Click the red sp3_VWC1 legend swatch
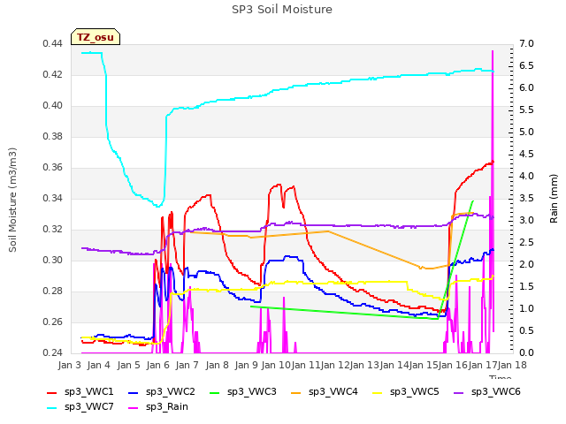The image size is (566, 424). tap(52, 392)
